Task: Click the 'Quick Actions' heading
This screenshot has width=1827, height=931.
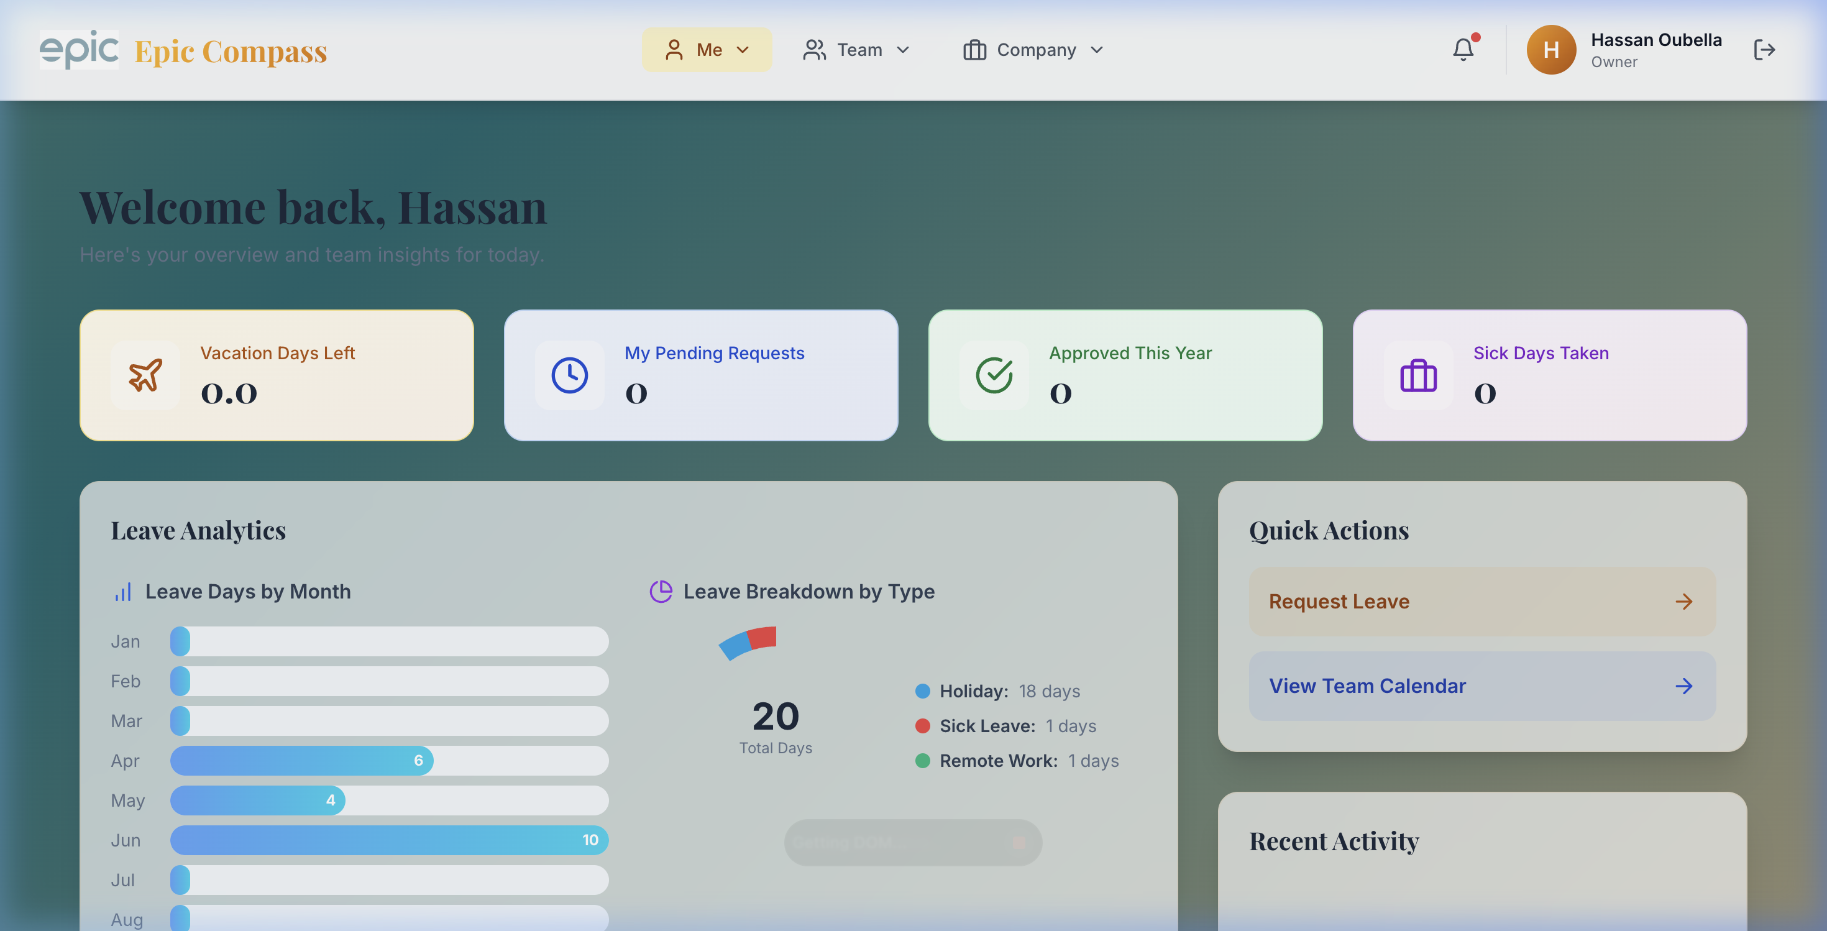Action: pyautogui.click(x=1329, y=531)
